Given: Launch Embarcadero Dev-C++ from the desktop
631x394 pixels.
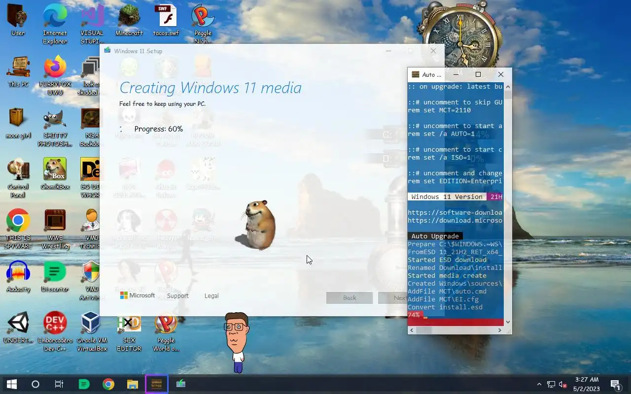Looking at the screenshot, I should (55, 331).
